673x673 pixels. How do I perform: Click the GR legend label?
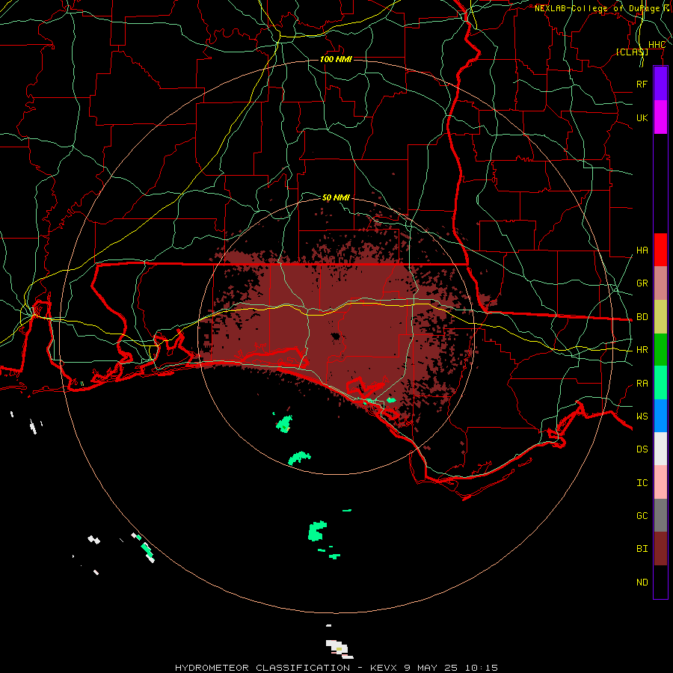642,283
